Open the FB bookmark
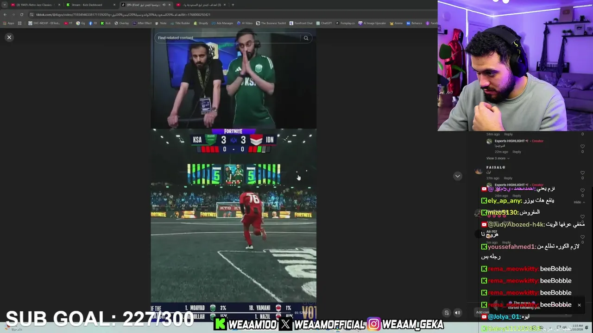593x333 pixels. 93,23
